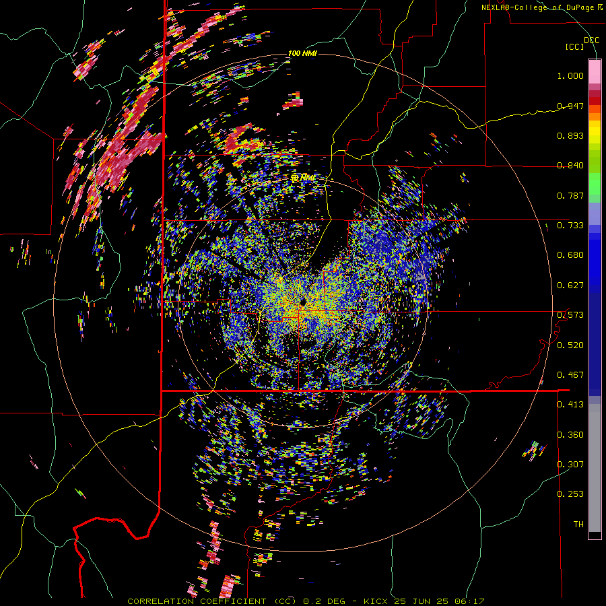Click the 100 NMI range ring label
The width and height of the screenshot is (606, 606).
pos(302,53)
